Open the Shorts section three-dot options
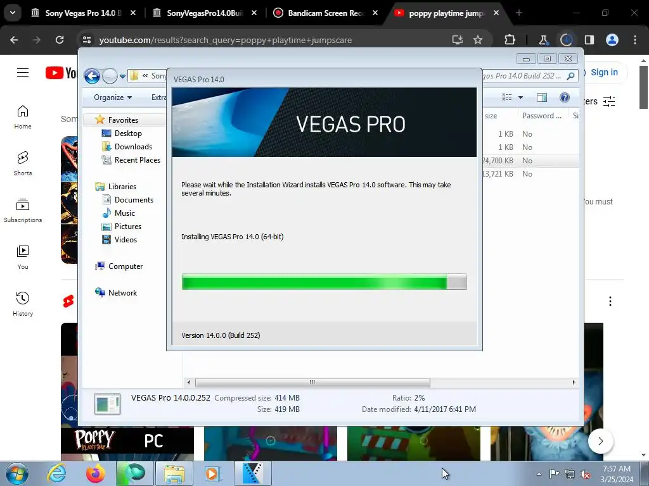The width and height of the screenshot is (649, 486). pyautogui.click(x=610, y=301)
